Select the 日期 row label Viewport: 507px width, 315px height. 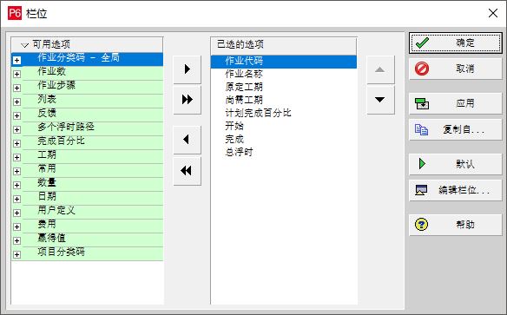[47, 196]
